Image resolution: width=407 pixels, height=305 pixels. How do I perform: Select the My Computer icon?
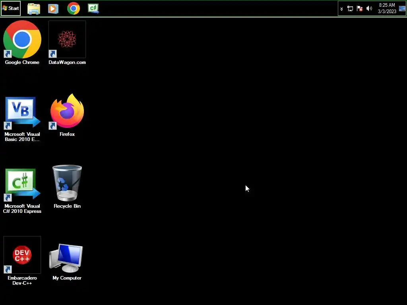point(67,262)
